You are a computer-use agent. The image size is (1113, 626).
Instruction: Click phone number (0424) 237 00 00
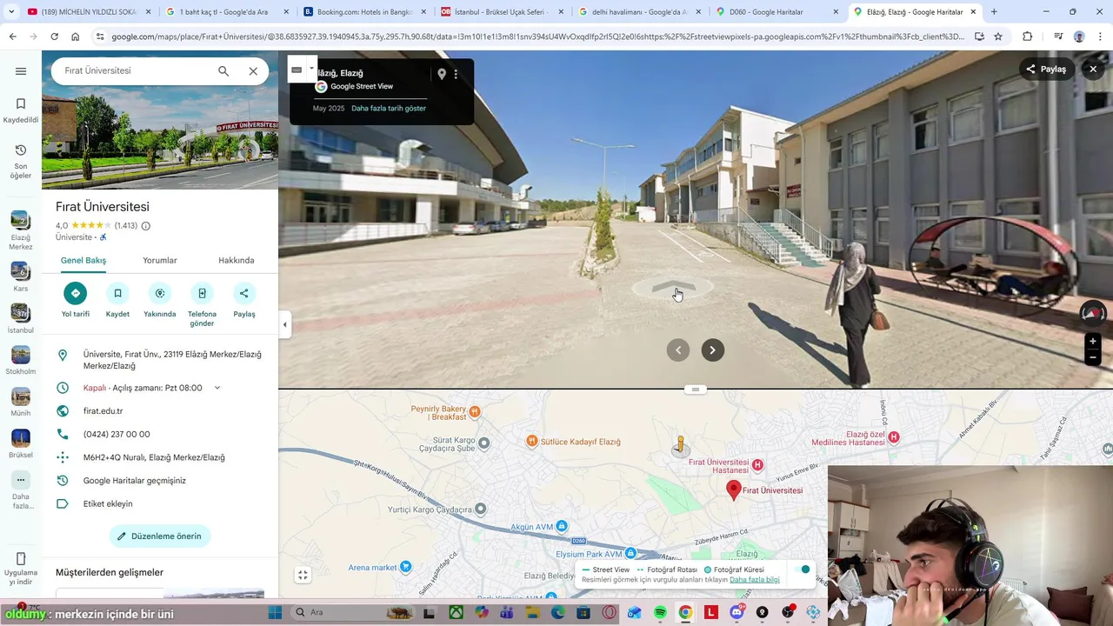tap(117, 434)
